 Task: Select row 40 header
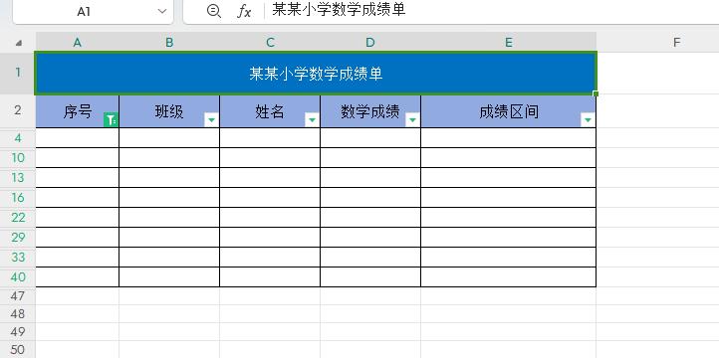[x=18, y=277]
